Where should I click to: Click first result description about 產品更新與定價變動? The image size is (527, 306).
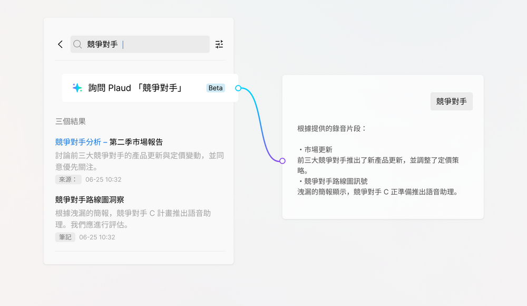tap(140, 161)
